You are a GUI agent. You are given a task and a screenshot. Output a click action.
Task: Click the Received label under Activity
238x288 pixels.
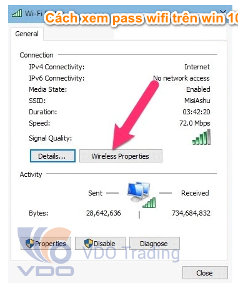[x=195, y=193]
